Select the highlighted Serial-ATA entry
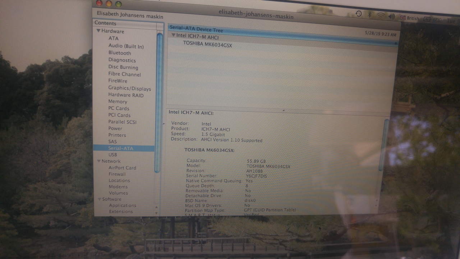The image size is (460, 259). point(124,148)
